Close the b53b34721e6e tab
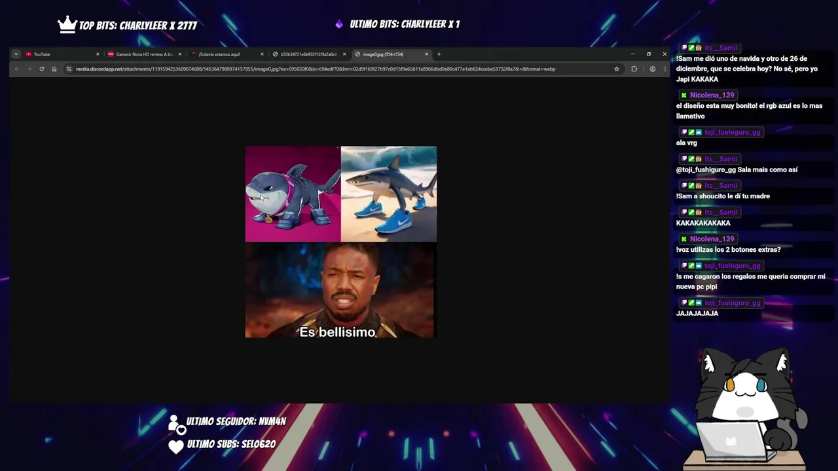The image size is (838, 471). point(344,54)
